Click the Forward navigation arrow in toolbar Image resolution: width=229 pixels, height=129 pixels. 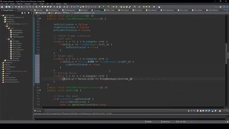[154, 7]
